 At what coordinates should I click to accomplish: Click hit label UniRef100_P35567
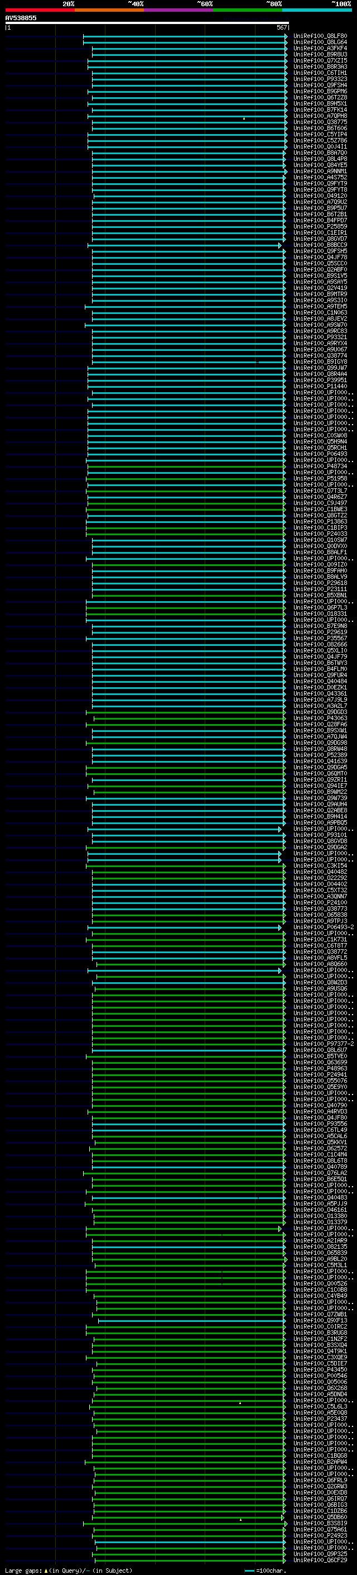(x=320, y=638)
